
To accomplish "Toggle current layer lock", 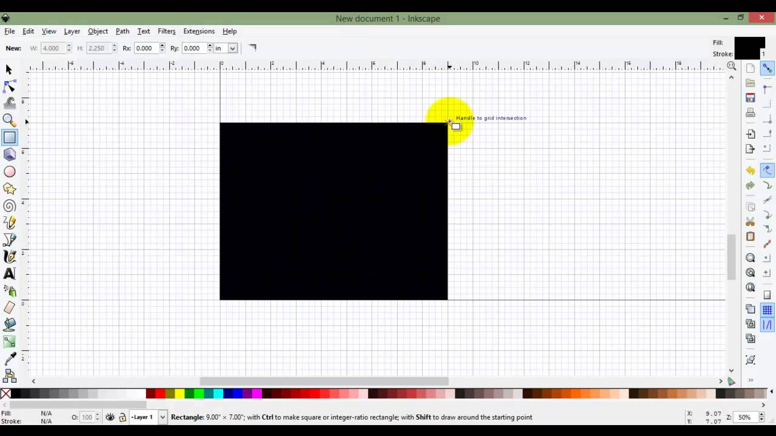I will [x=122, y=417].
